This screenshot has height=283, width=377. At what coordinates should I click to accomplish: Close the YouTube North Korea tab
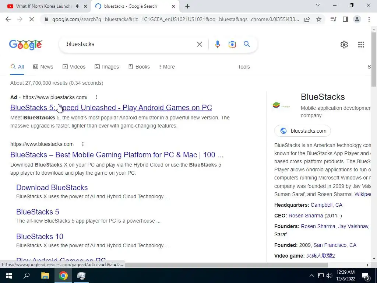pos(85,6)
